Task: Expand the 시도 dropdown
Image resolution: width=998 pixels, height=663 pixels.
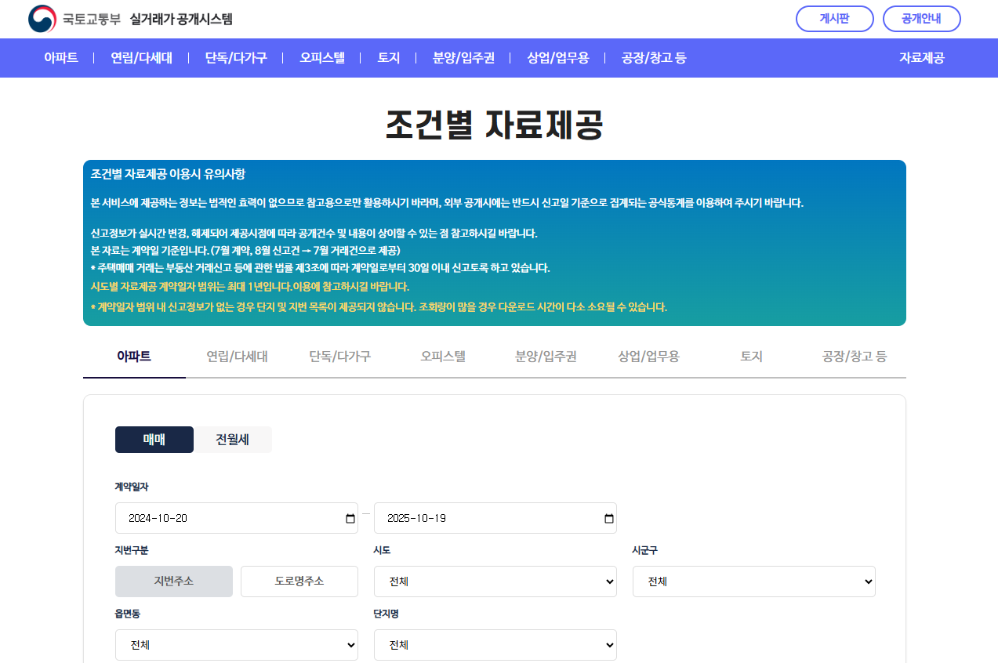Action: tap(495, 581)
